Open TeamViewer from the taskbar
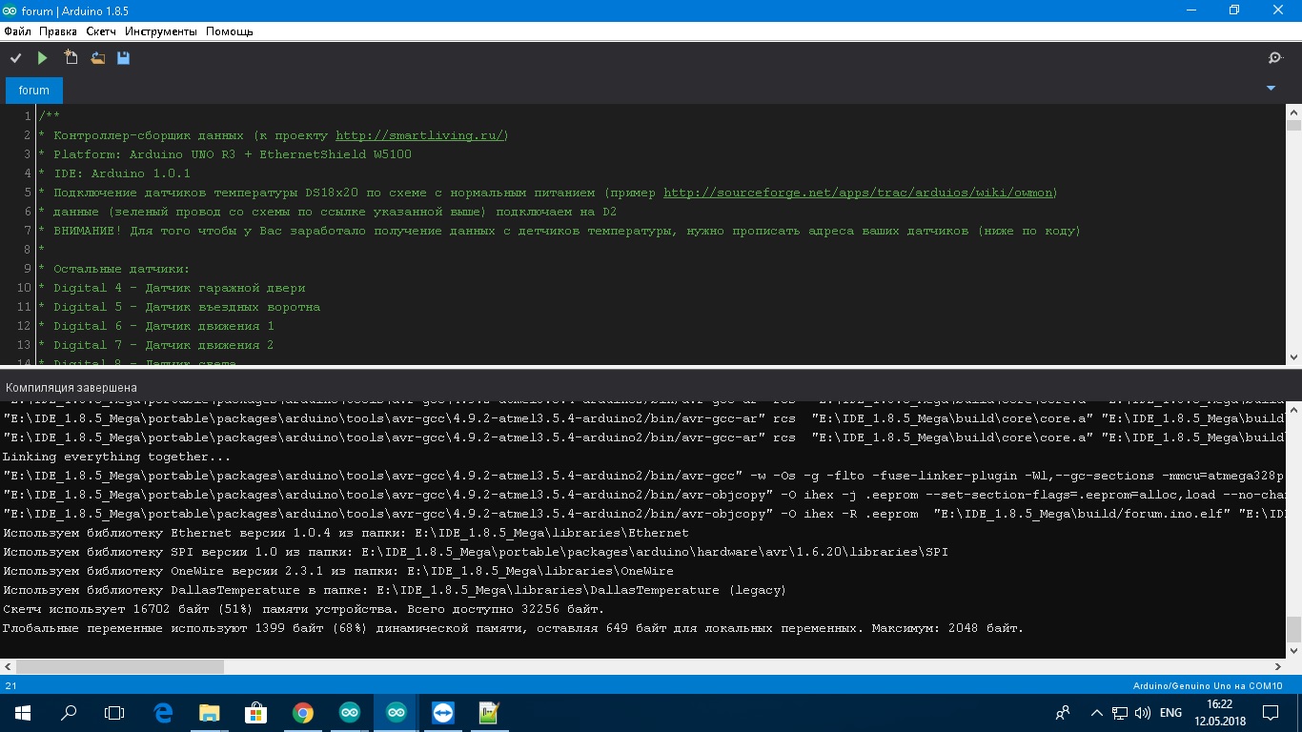The height and width of the screenshot is (732, 1302). click(x=443, y=713)
